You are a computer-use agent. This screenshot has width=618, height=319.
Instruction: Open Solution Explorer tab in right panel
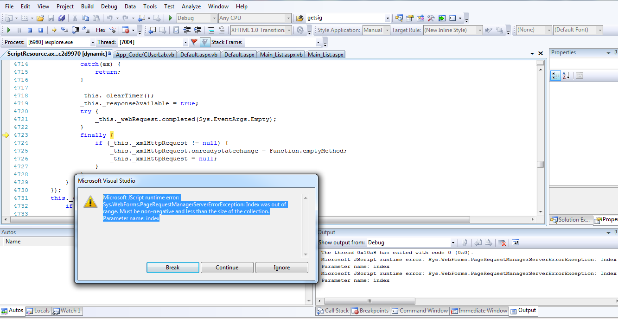(571, 220)
